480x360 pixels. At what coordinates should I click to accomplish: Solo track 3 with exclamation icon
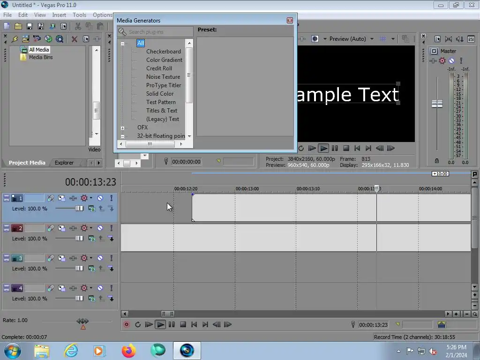(112, 258)
